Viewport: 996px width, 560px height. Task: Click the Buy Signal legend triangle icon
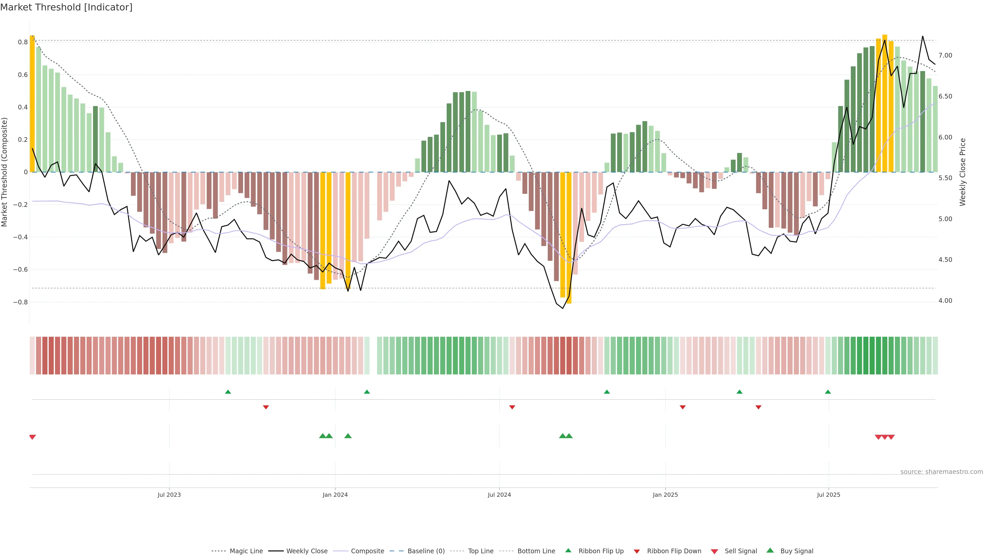[770, 550]
